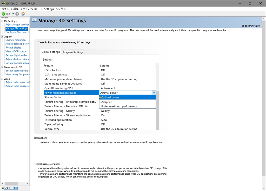Click the system information icon at bottom left

point(3,188)
